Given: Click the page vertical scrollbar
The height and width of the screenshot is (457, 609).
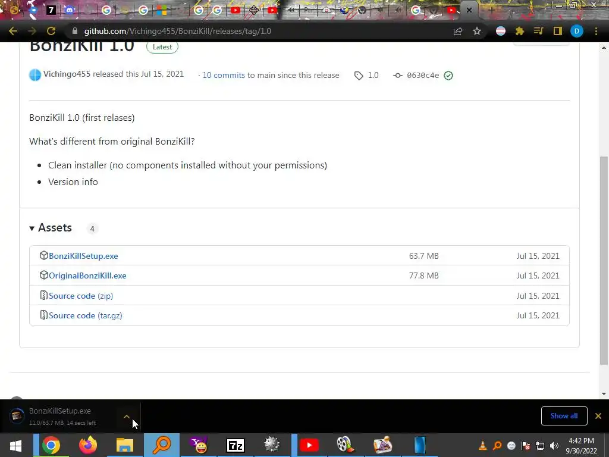Looking at the screenshot, I should 604,261.
